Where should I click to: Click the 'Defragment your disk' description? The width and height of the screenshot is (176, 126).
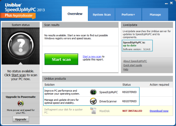pyautogui.click(x=63, y=111)
